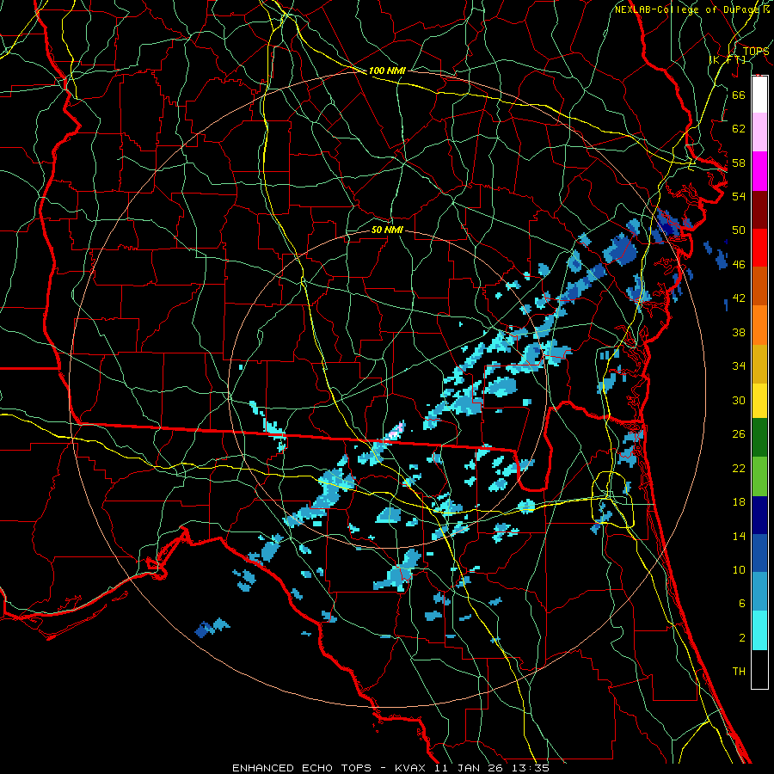Click the '50 NMI' range ring label

click(387, 230)
